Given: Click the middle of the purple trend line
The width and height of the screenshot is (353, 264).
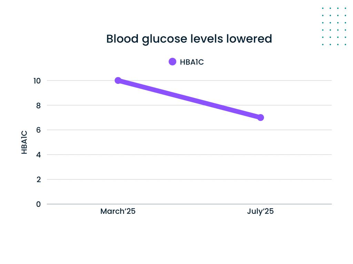Looking at the screenshot, I should click(x=189, y=99).
